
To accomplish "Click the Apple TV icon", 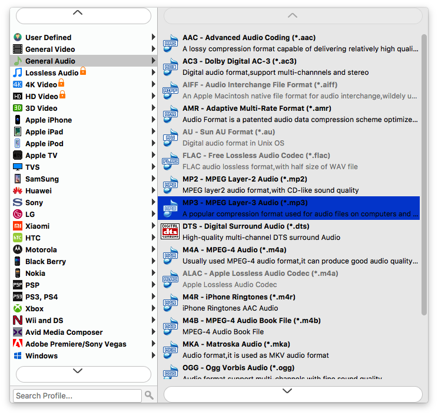I will [x=18, y=155].
